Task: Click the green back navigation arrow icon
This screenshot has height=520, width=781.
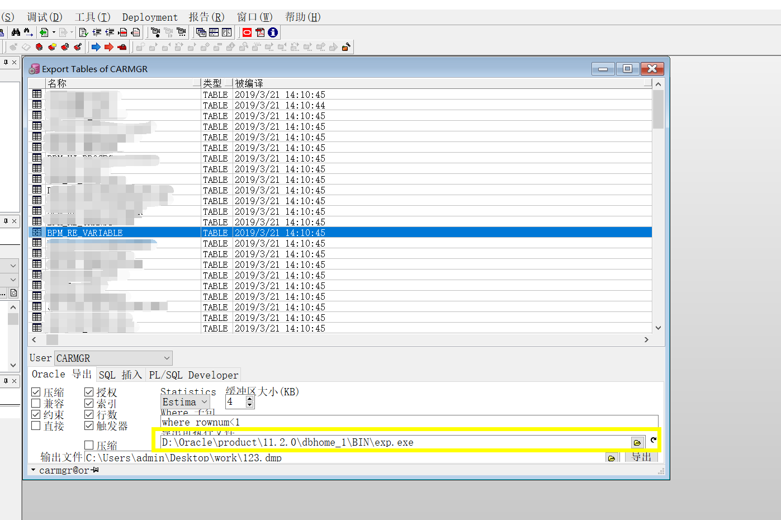Action: pos(44,32)
